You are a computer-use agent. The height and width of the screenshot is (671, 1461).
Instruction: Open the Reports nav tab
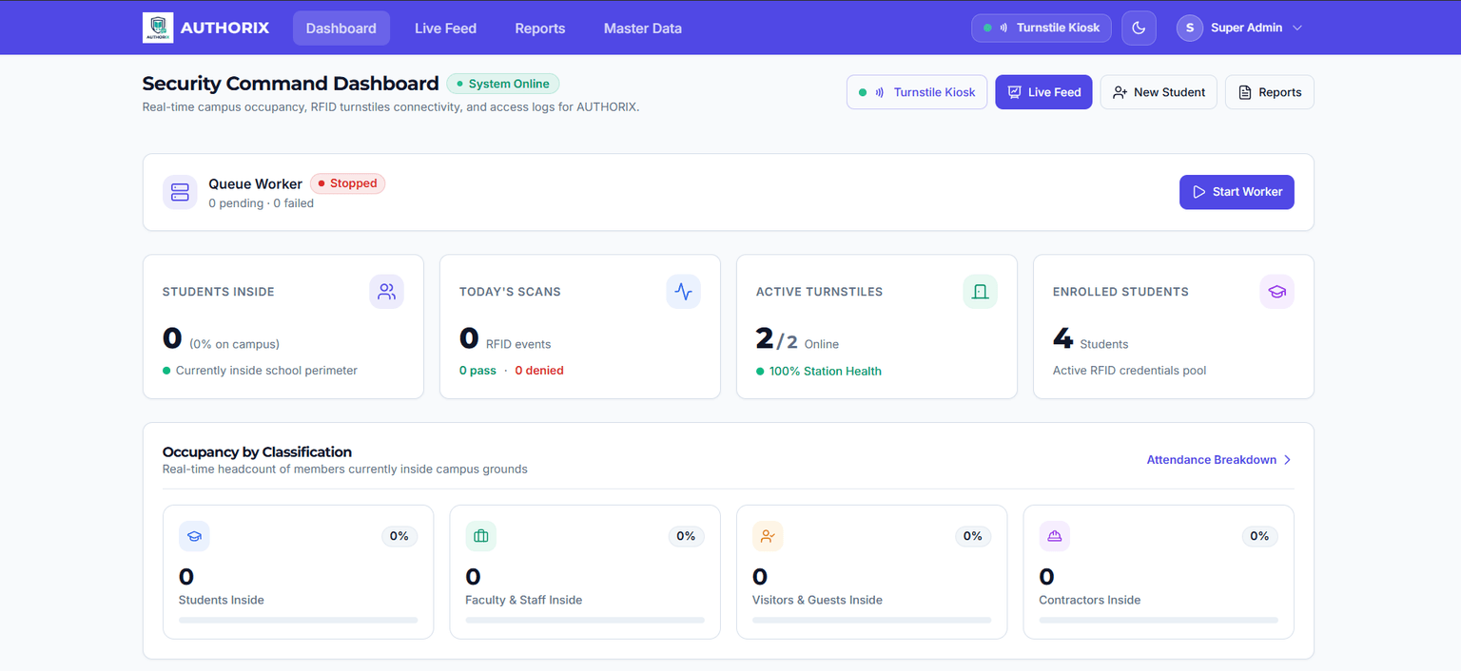pyautogui.click(x=540, y=28)
